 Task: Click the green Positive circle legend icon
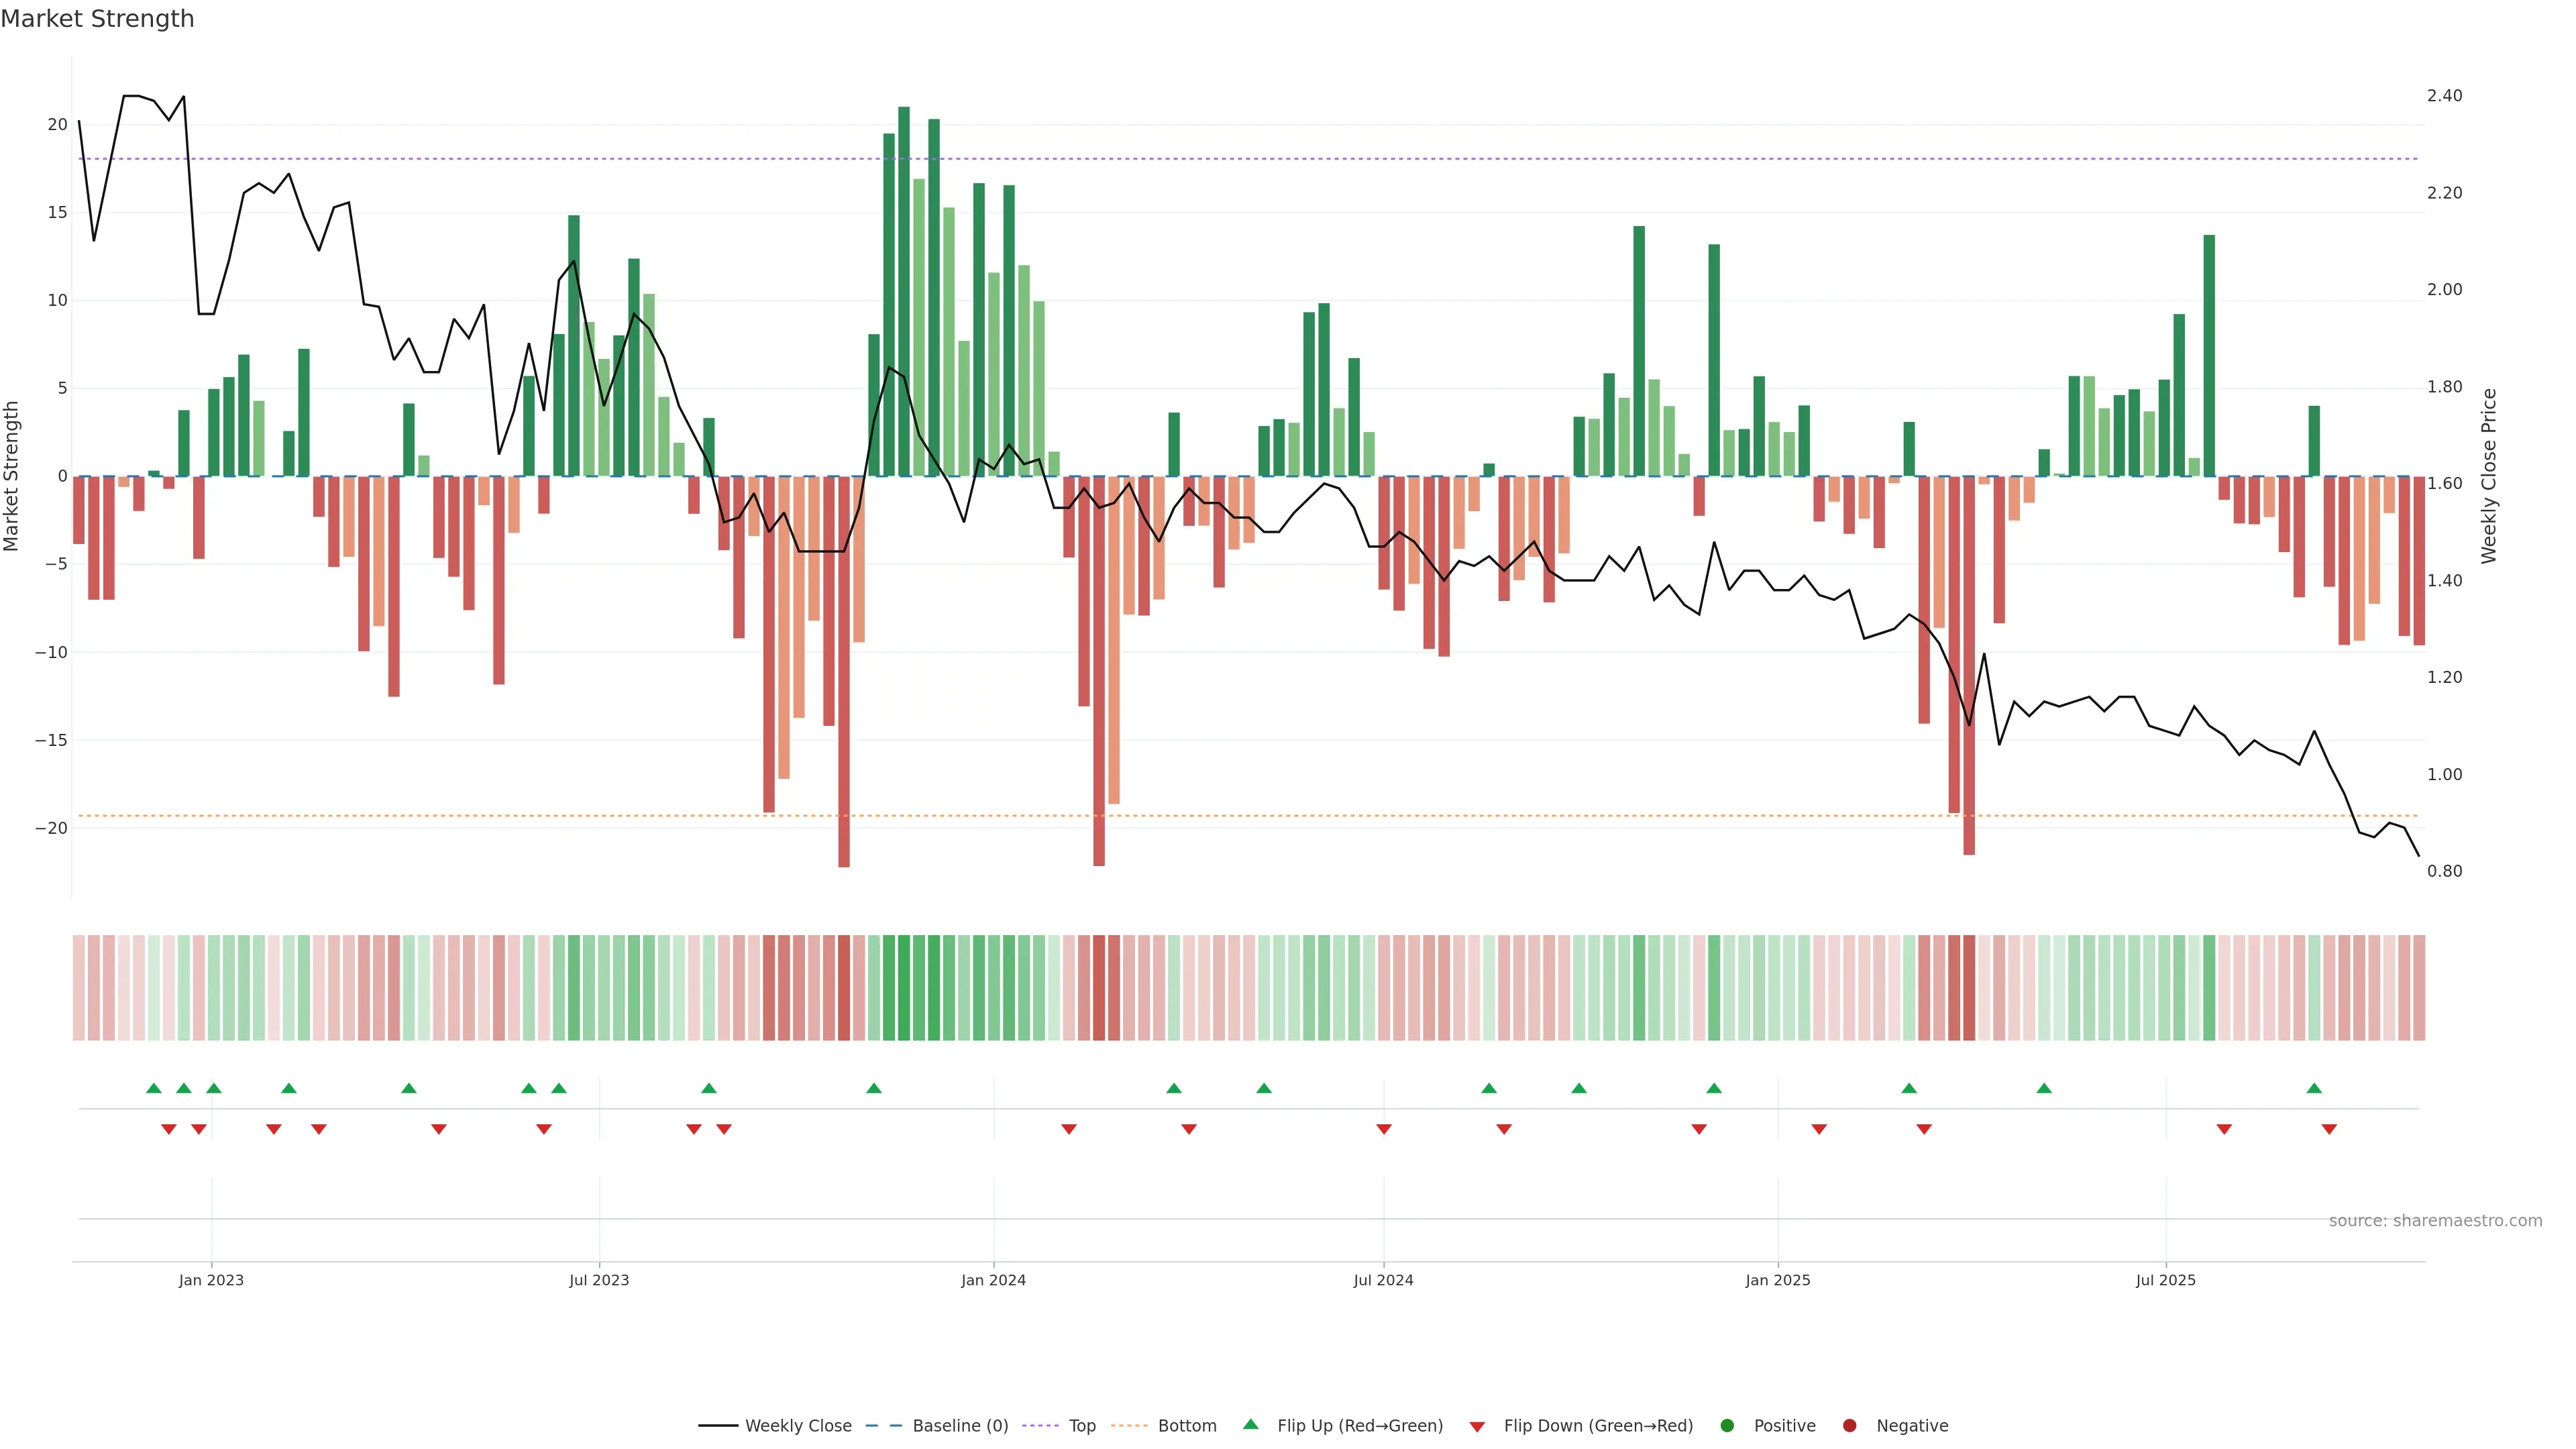pyautogui.click(x=1727, y=1425)
